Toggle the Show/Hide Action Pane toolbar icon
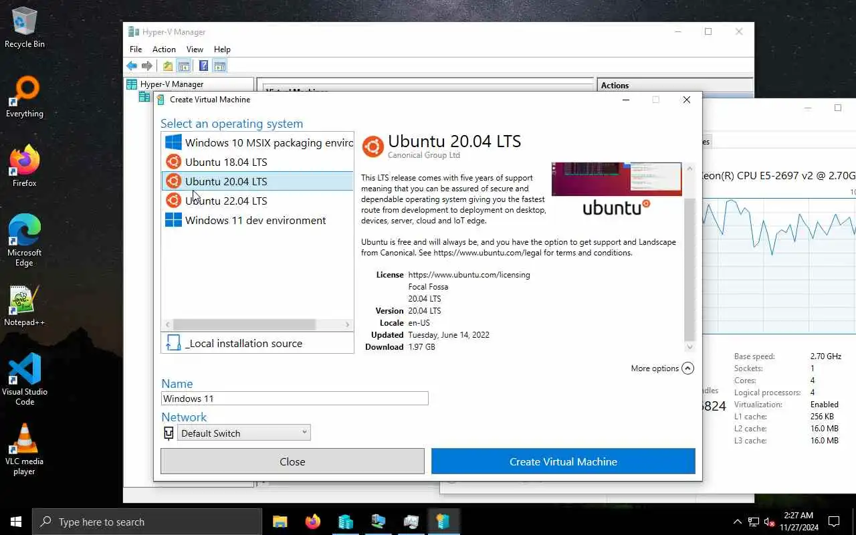 point(219,66)
